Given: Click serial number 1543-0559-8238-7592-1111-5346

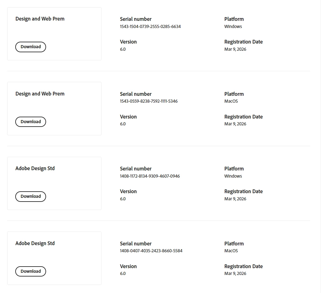Looking at the screenshot, I should click(149, 101).
